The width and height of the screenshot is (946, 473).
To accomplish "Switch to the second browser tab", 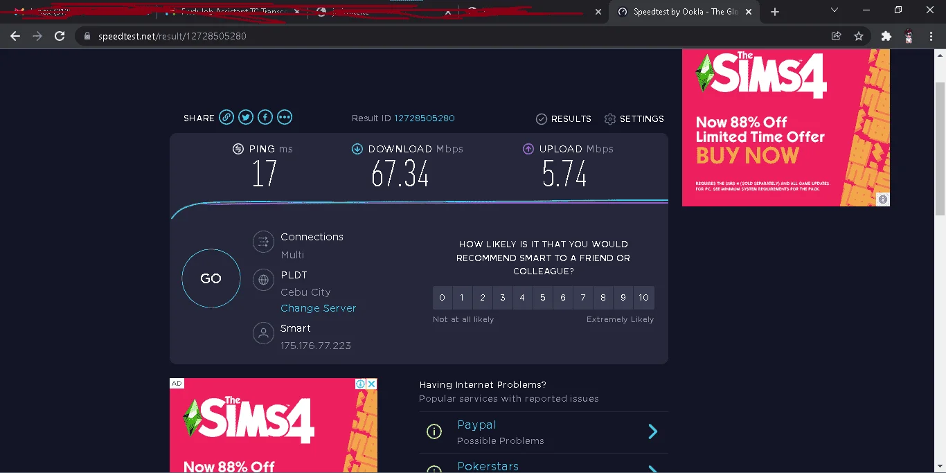I will (233, 12).
